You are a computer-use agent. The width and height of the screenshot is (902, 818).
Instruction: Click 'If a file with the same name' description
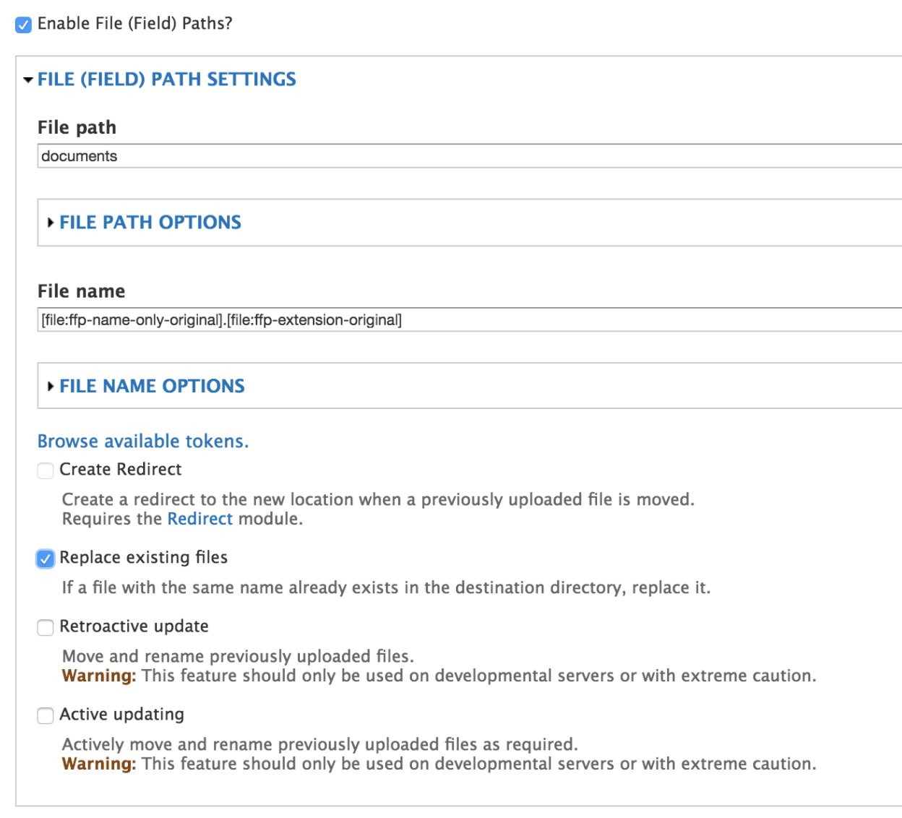coord(386,587)
